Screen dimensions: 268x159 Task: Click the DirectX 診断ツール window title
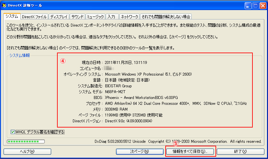point(25,6)
